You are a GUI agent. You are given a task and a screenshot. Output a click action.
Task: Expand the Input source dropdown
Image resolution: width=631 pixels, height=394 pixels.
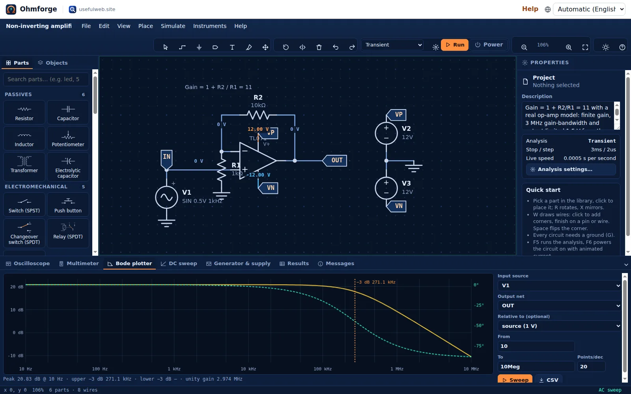point(560,286)
